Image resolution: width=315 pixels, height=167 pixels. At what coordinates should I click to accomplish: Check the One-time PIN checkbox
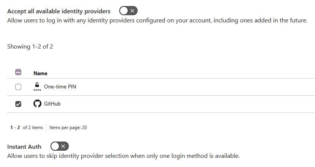(18, 87)
